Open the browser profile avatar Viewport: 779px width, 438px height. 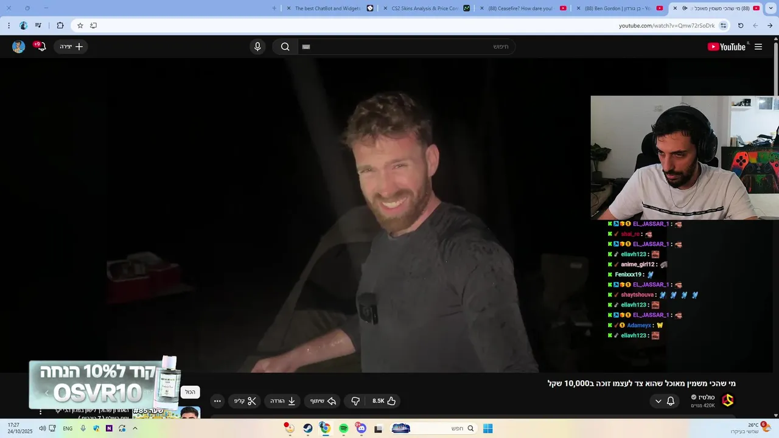23,26
